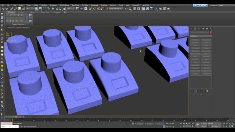The image size is (235, 132).
Task: Switch to the Object Paint ribbon tab
Action: [45, 12]
